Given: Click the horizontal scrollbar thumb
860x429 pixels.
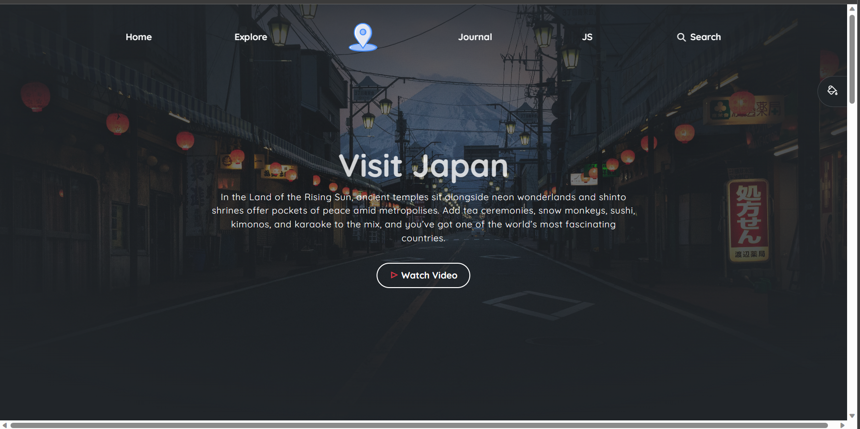Looking at the screenshot, I should coord(419,425).
